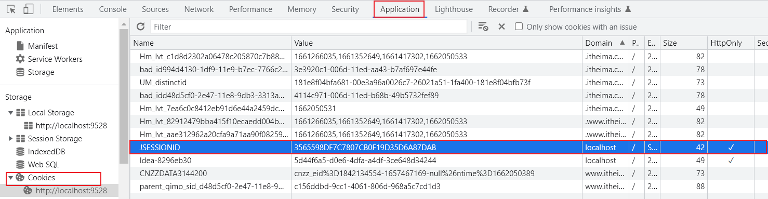Select the Hm_lvt_c1d8d2302a06478c cookie row
Image resolution: width=768 pixels, height=199 pixels.
point(449,57)
